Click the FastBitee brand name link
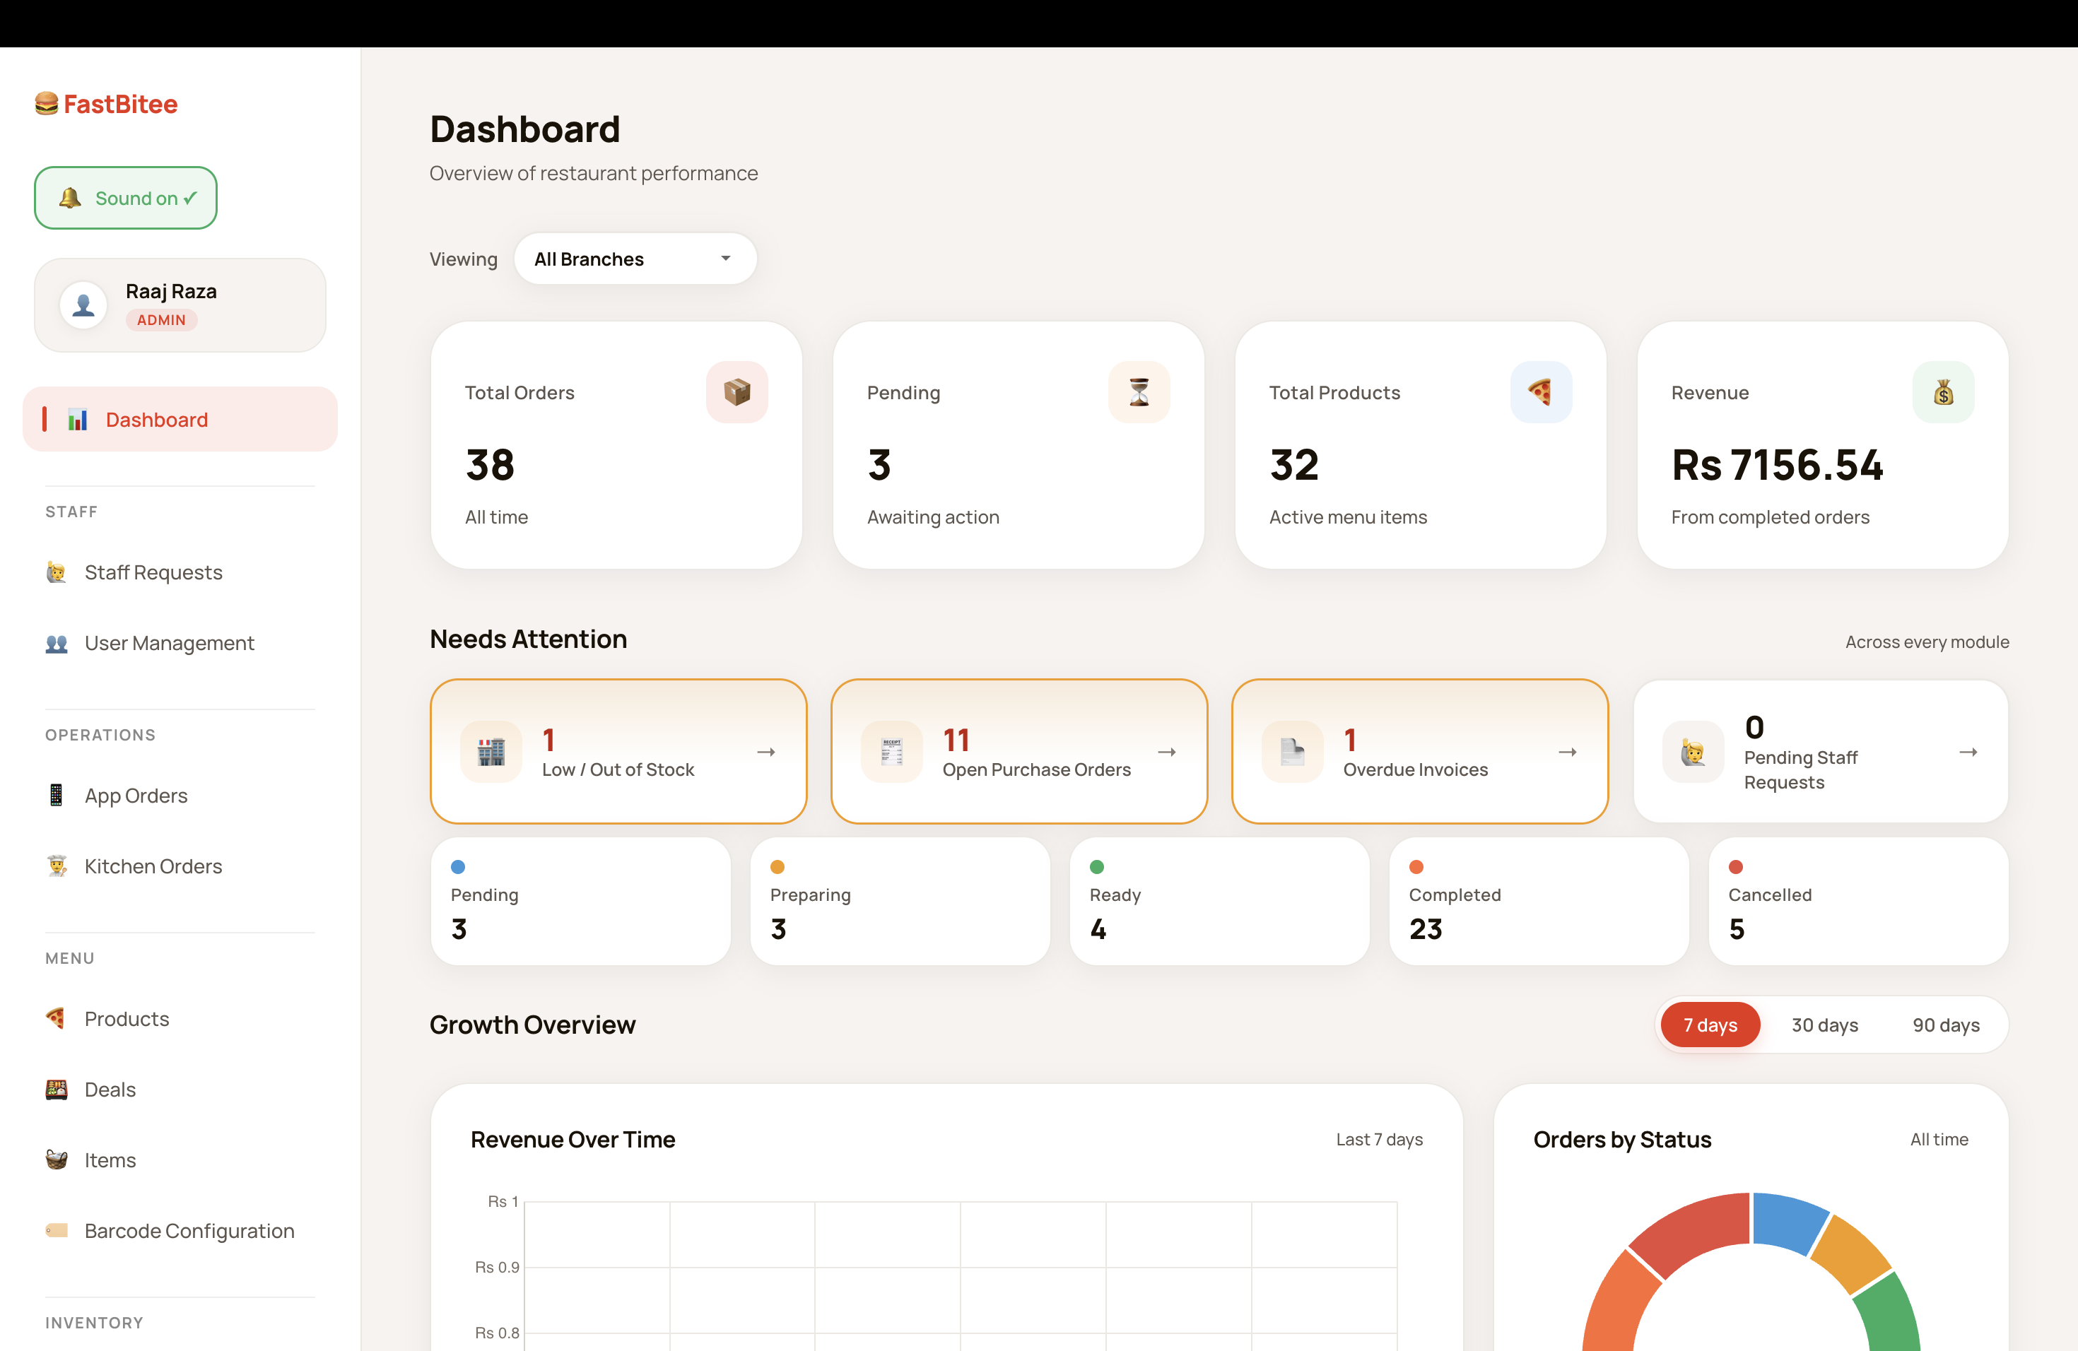This screenshot has height=1351, width=2078. (120, 104)
